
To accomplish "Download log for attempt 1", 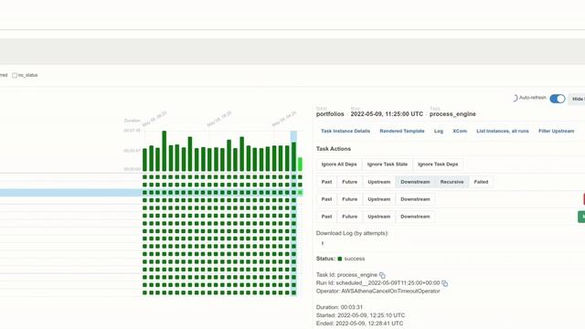I will pos(323,244).
